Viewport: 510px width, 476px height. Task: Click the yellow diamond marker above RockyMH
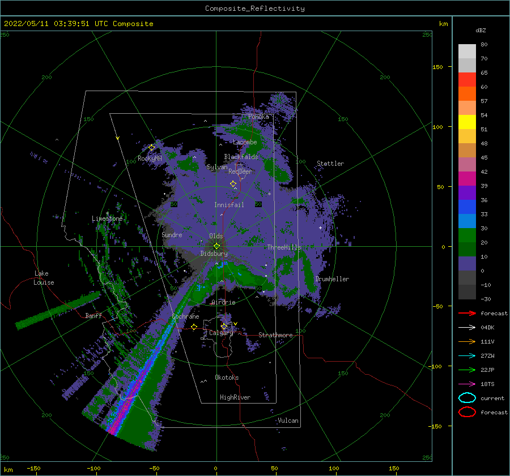[151, 148]
